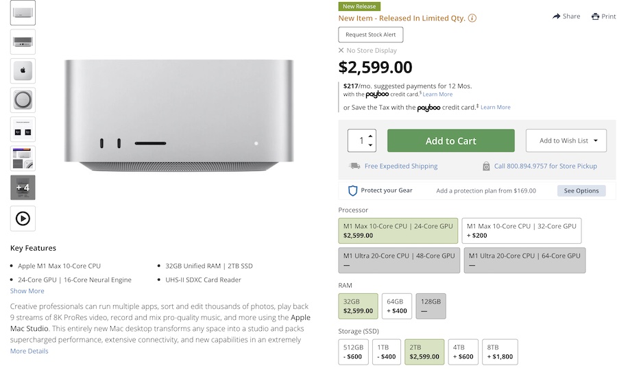Select M1 Max 32-Core GPU processor option

pos(521,231)
